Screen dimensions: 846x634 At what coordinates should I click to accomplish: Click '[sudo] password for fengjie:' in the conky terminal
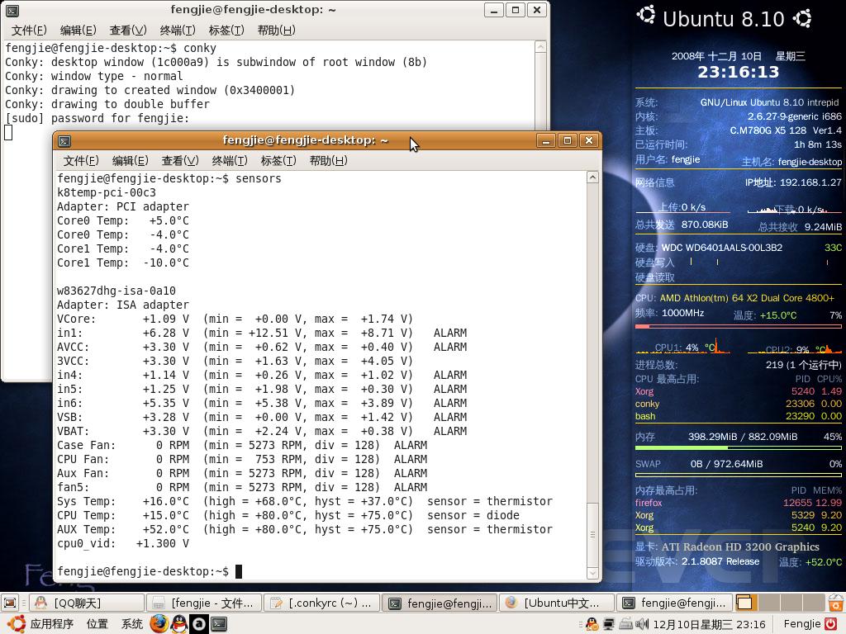97,118
